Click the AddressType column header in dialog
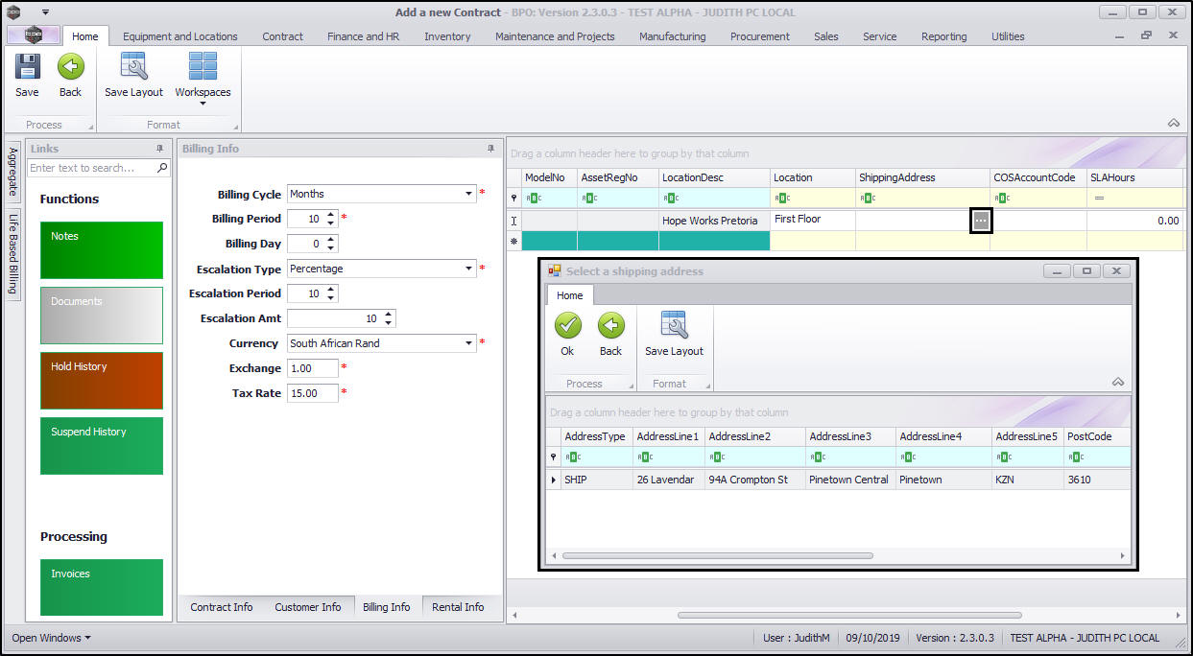The height and width of the screenshot is (656, 1193). [597, 436]
